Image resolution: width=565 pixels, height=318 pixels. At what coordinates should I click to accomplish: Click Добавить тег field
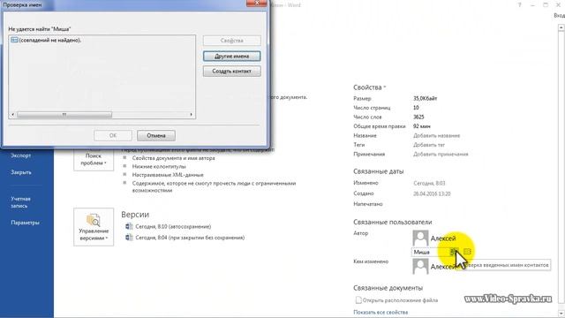point(429,145)
